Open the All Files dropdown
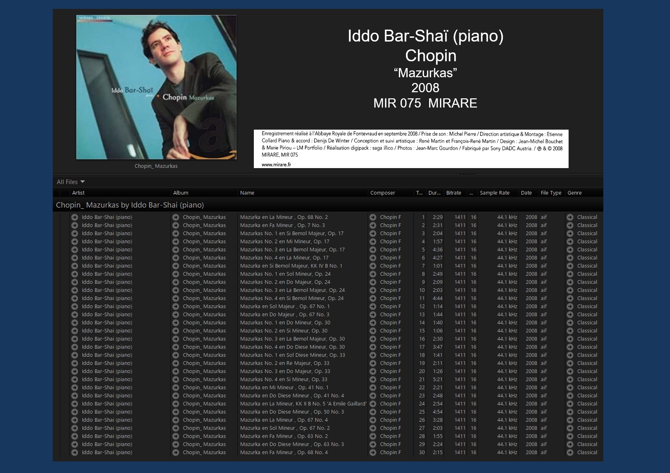Image resolution: width=670 pixels, height=473 pixels. click(70, 182)
